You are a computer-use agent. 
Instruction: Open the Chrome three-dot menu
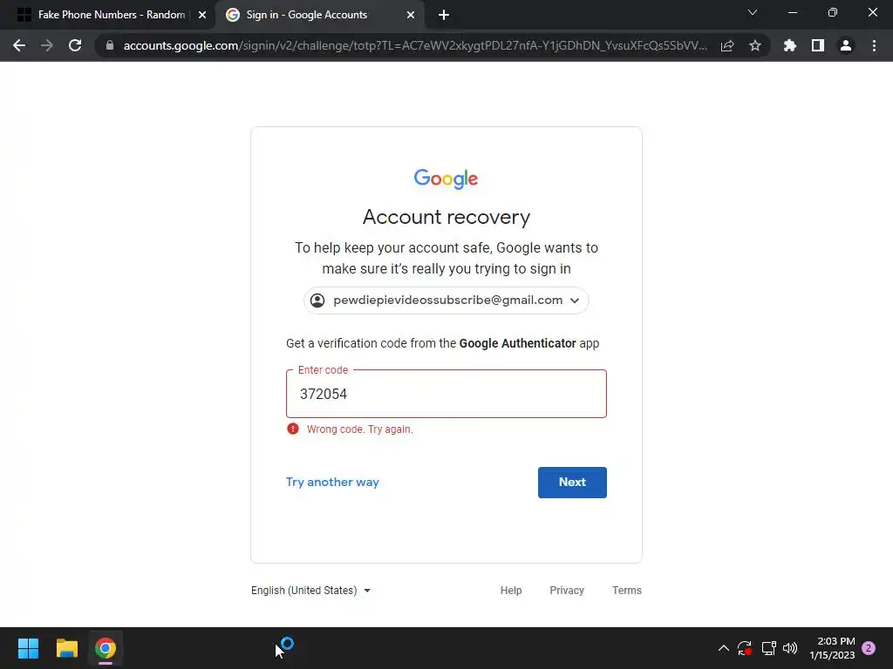click(x=874, y=45)
